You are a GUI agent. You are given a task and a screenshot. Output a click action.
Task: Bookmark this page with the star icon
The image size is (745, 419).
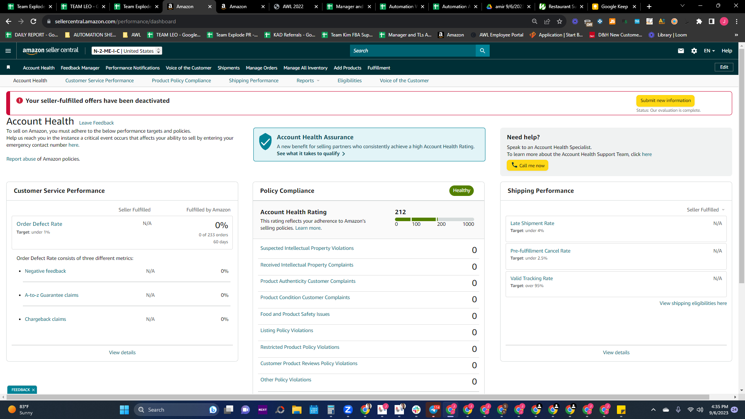560,21
